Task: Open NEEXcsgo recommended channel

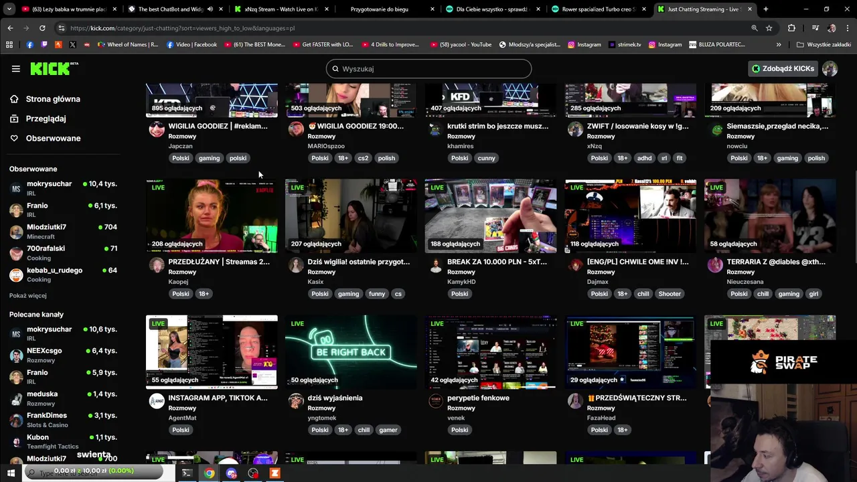Action: pyautogui.click(x=63, y=355)
